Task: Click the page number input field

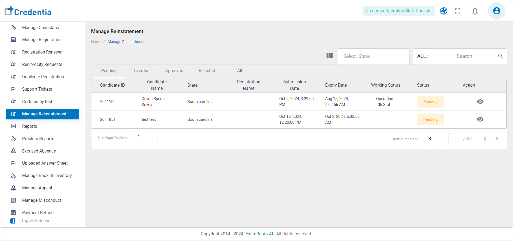Action: click(145, 137)
